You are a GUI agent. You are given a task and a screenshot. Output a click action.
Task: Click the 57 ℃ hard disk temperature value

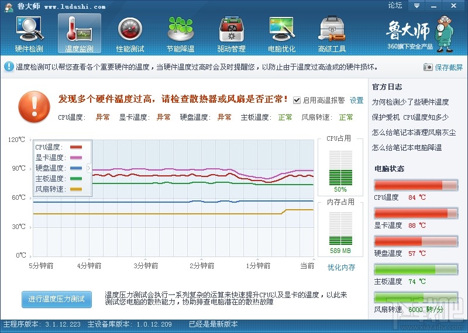417,254
